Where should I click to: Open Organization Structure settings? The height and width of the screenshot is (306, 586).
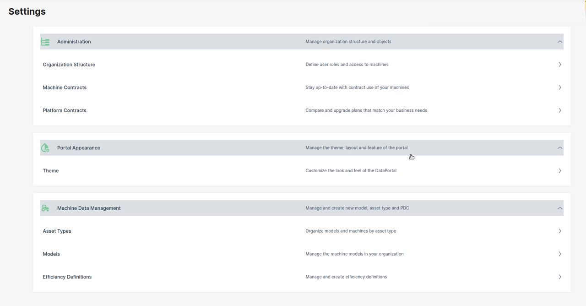69,65
